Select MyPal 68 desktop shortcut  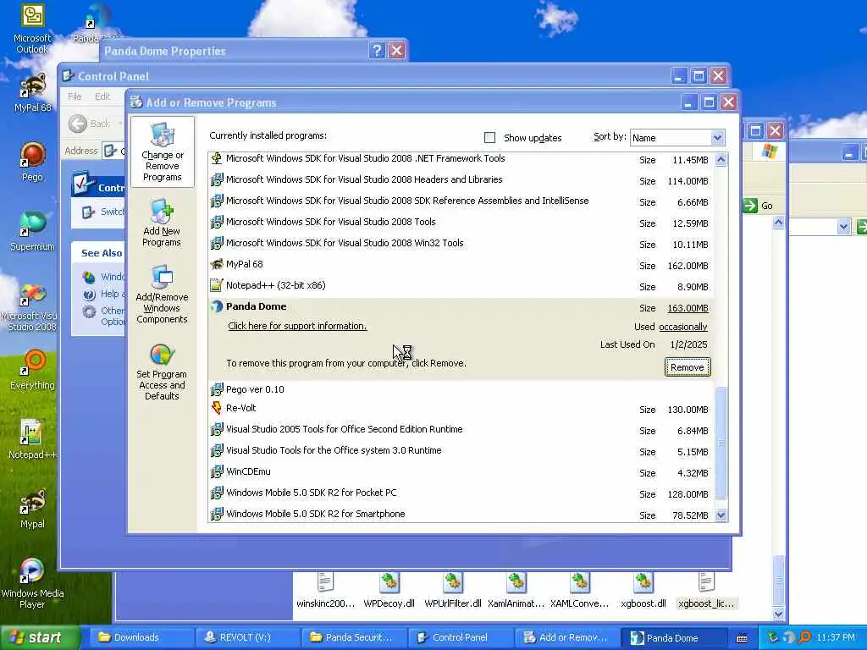click(x=33, y=92)
